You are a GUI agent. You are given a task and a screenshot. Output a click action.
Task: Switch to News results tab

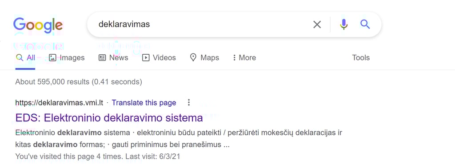pos(113,57)
